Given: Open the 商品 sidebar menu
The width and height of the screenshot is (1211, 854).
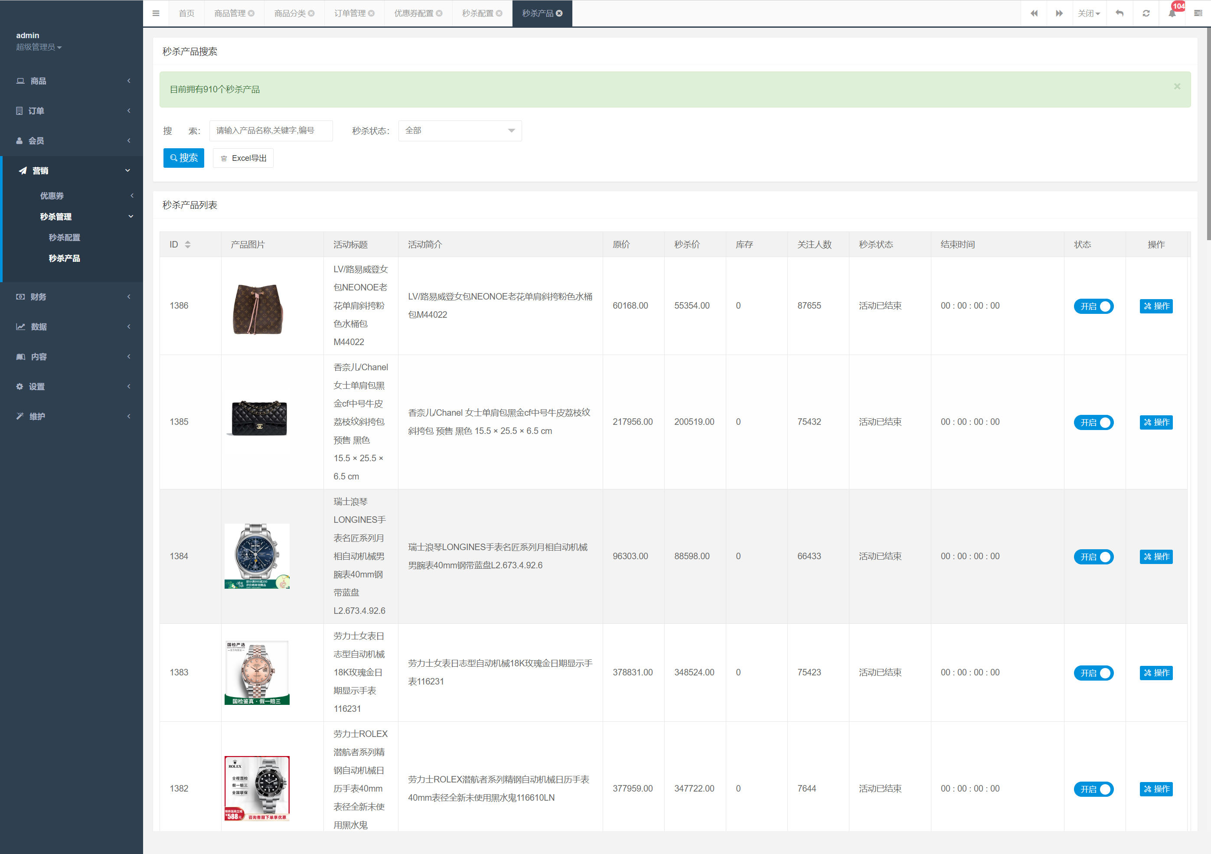Looking at the screenshot, I should click(72, 81).
